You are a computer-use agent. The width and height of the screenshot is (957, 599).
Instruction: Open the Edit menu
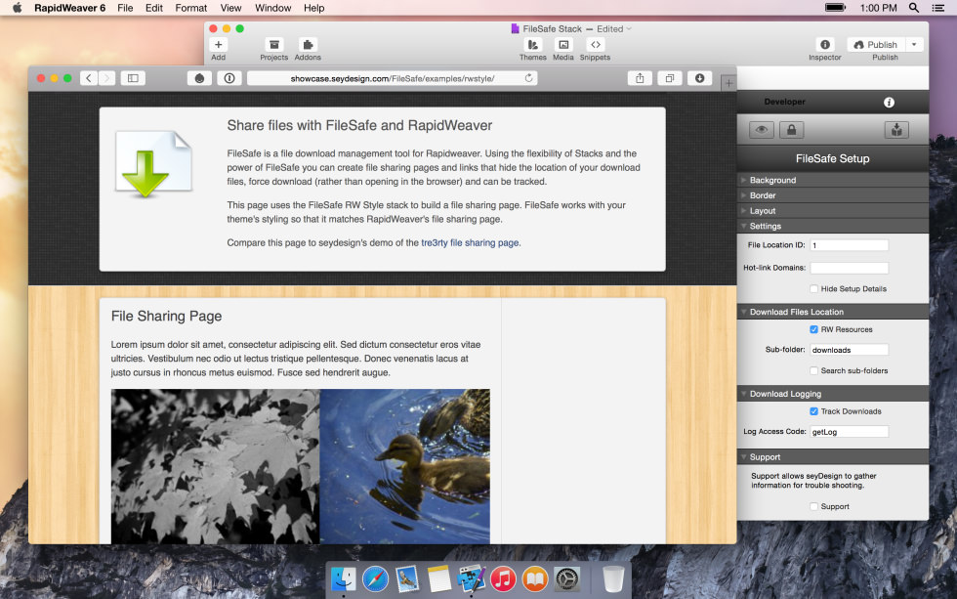point(154,8)
